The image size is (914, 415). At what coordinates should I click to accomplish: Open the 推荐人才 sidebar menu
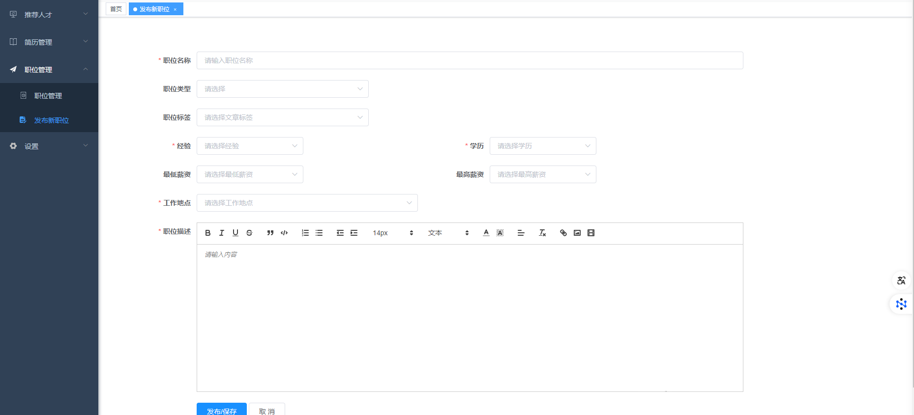(49, 14)
